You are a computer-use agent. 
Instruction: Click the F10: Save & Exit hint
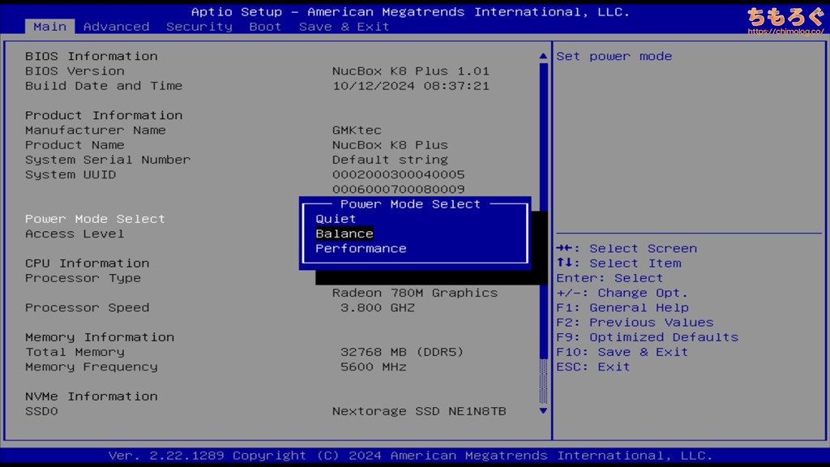click(622, 352)
